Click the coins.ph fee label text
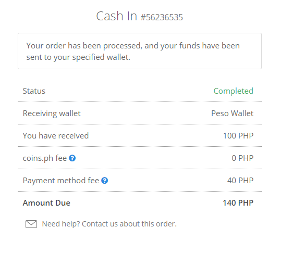Image resolution: width=281 pixels, height=253 pixels. 45,158
